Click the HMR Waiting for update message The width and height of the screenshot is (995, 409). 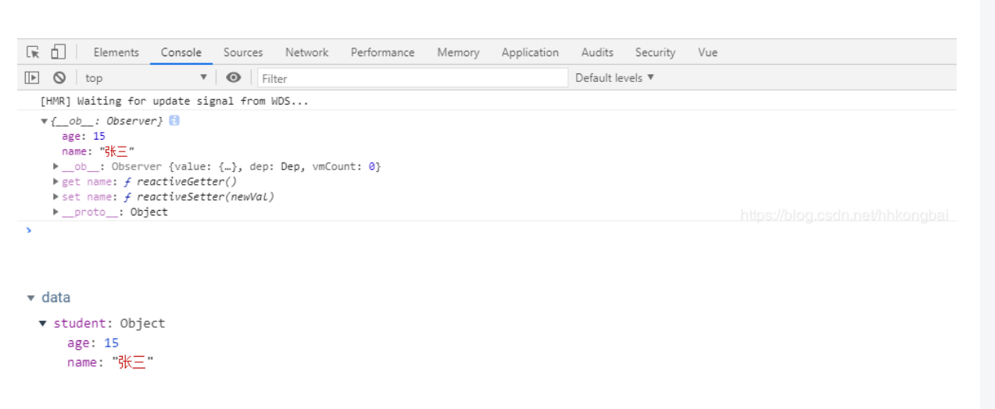pos(174,101)
